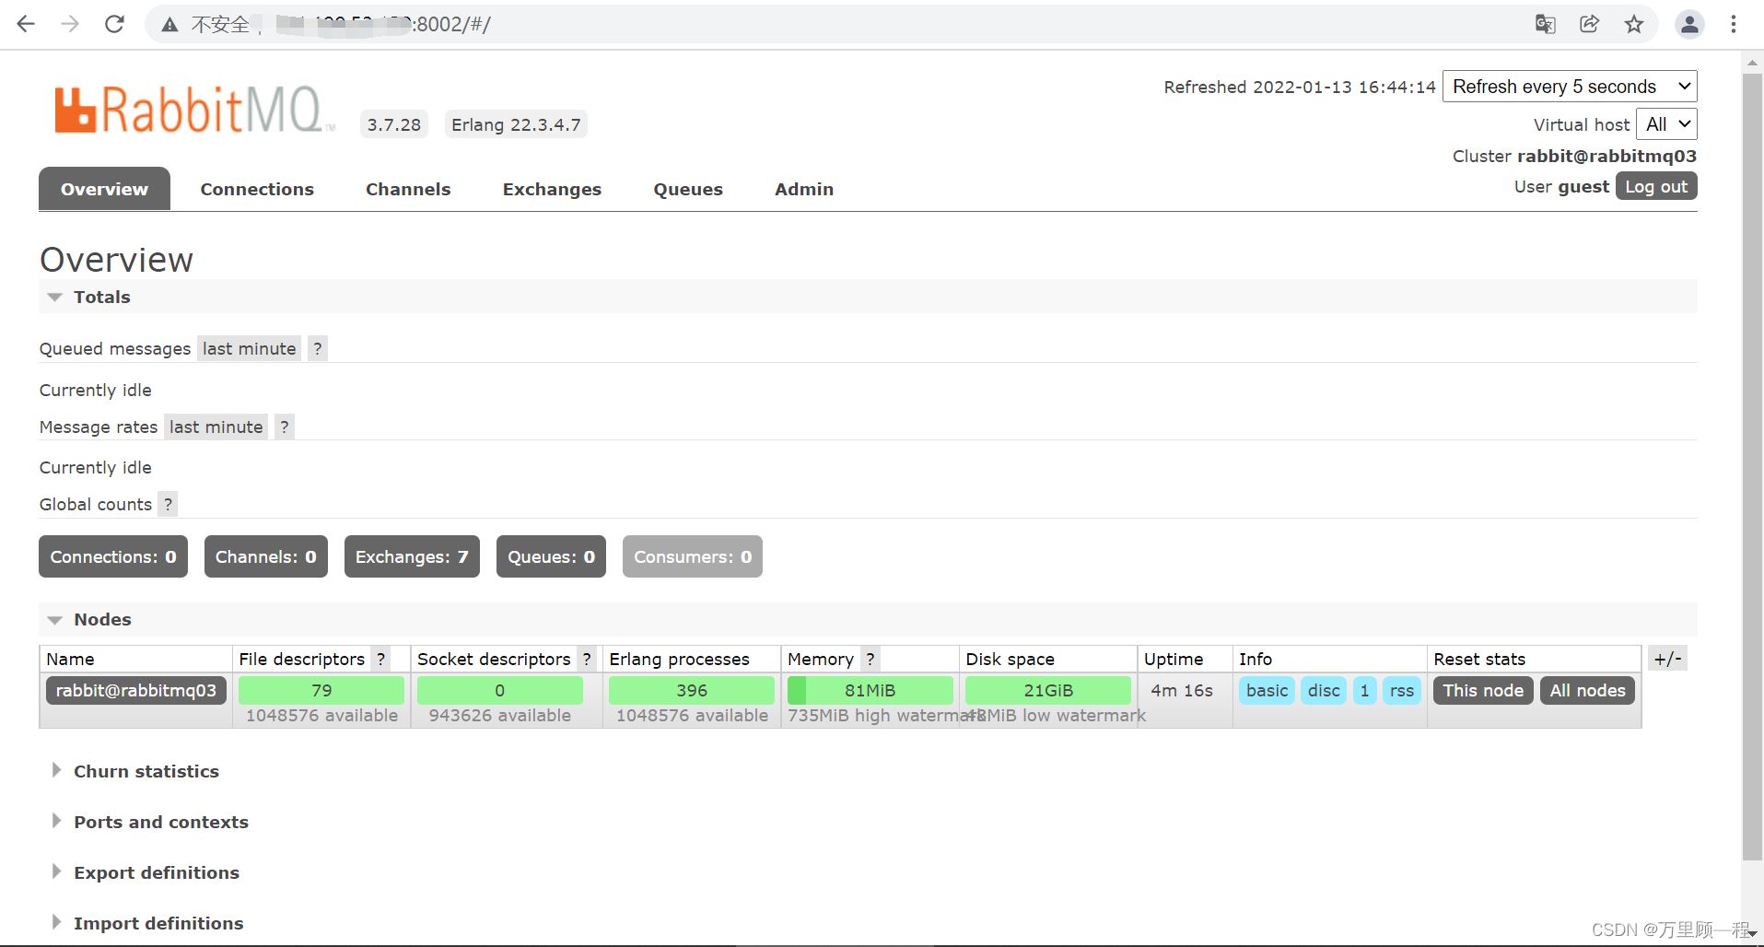This screenshot has width=1764, height=947.
Task: Click the 0 socket descriptors bar
Action: [500, 690]
